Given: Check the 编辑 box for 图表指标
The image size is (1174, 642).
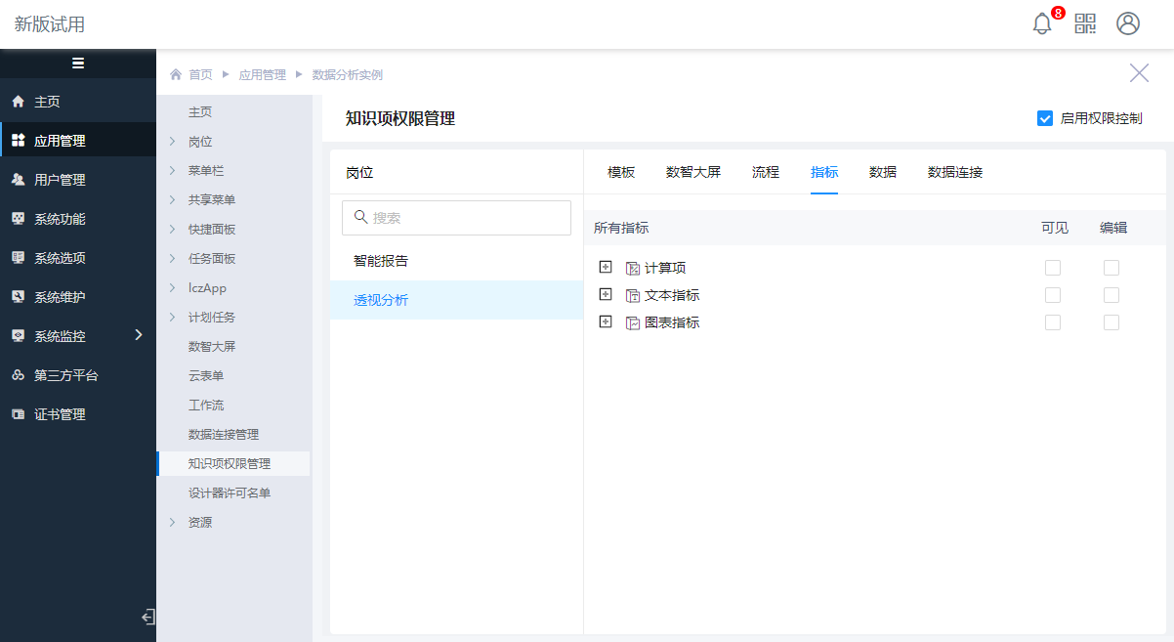Looking at the screenshot, I should pyautogui.click(x=1111, y=322).
